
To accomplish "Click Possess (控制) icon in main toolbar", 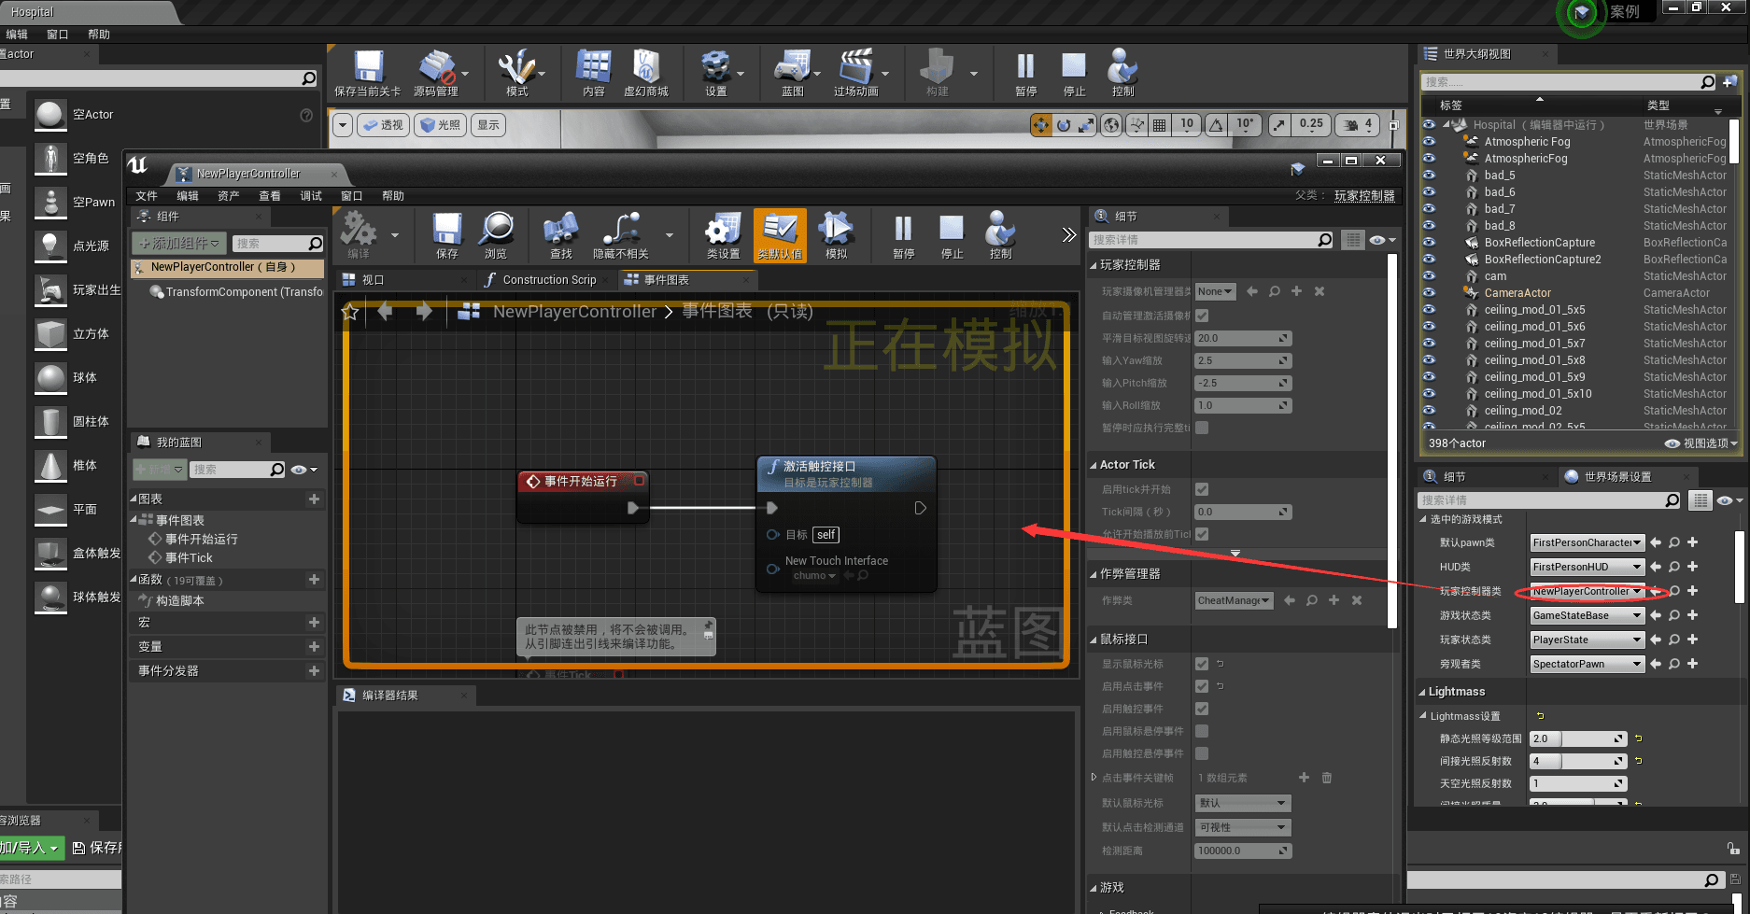I will coord(1122,73).
